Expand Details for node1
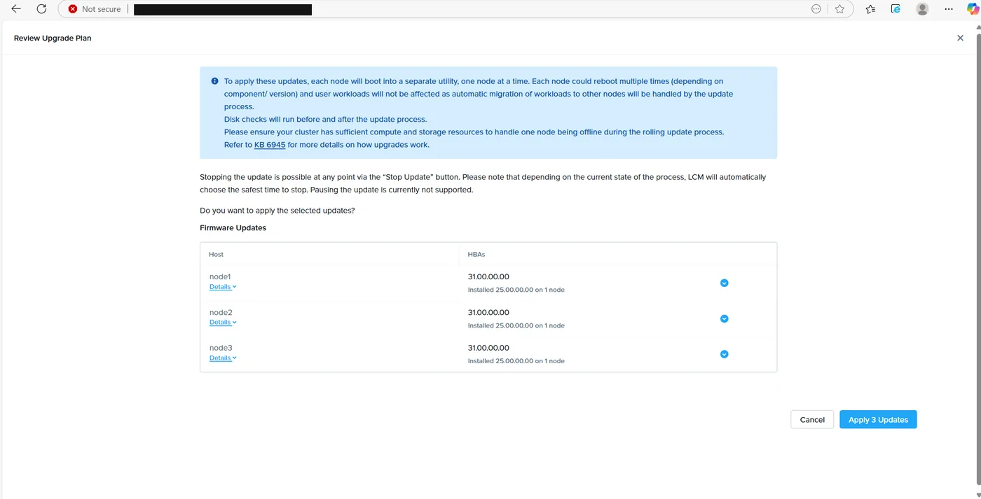981x499 pixels. point(223,287)
